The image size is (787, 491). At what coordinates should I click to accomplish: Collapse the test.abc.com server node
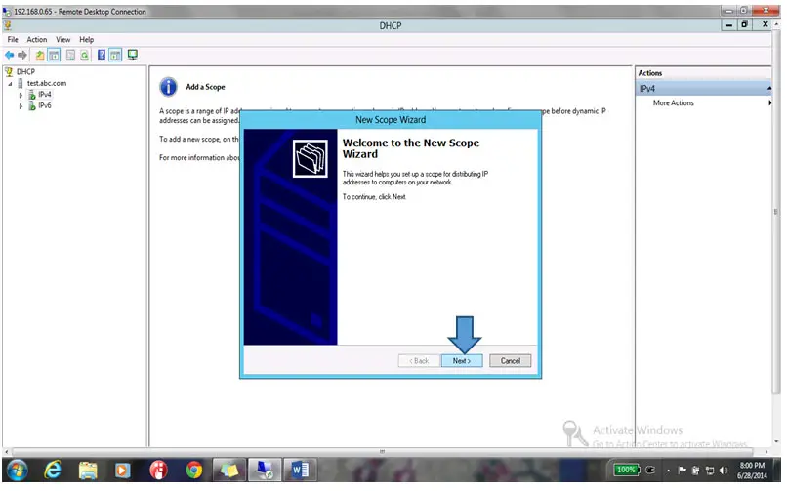click(10, 84)
